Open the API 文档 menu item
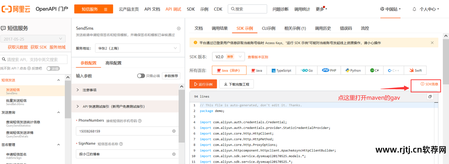The width and height of the screenshot is (449, 164). [152, 9]
